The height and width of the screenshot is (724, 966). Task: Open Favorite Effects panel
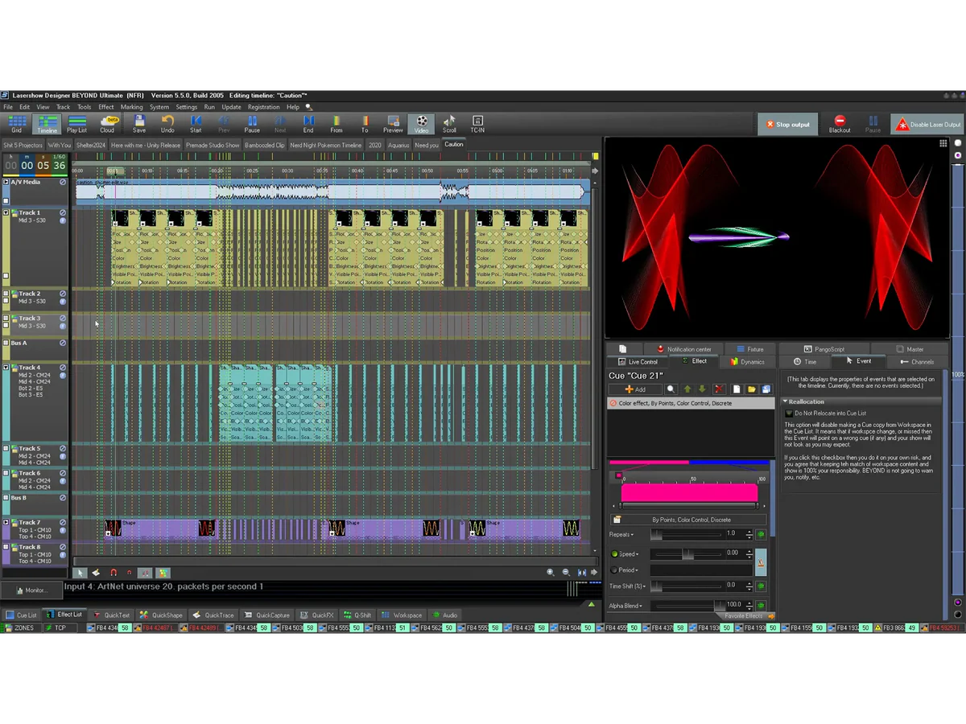(745, 616)
